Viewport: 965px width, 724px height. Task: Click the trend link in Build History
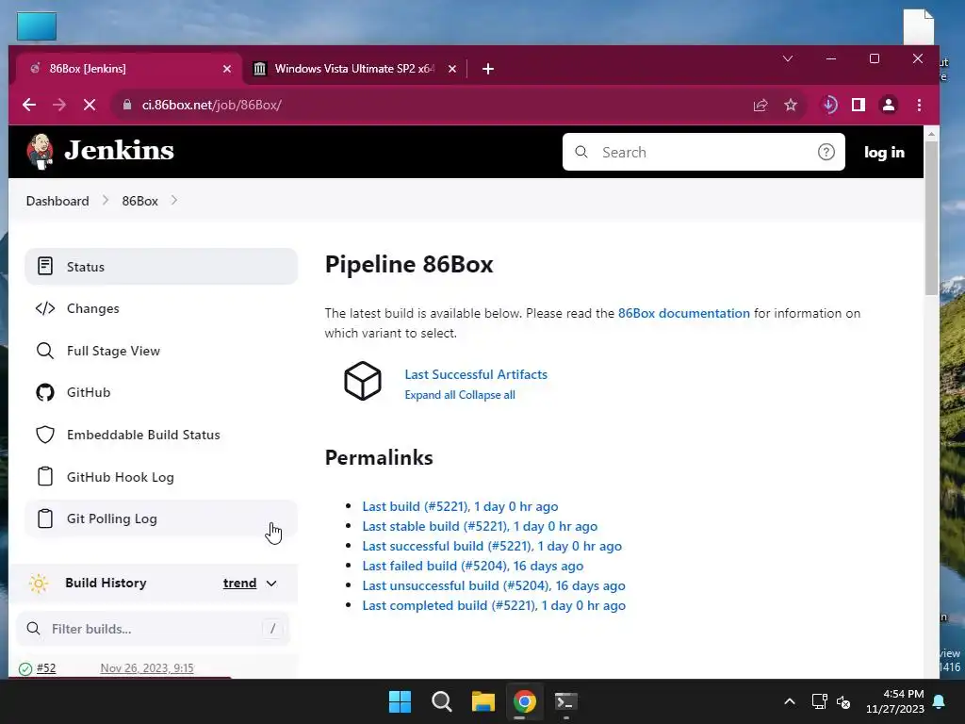239,583
